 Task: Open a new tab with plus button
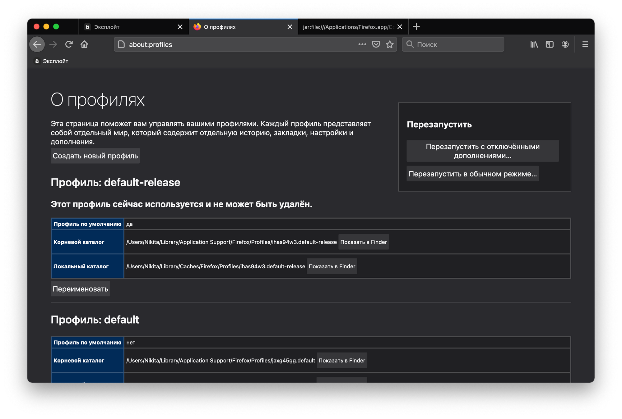pyautogui.click(x=416, y=27)
